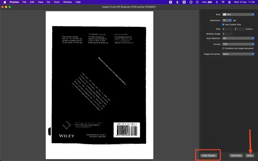This screenshot has height=161, width=258.
Task: Click the microphone icon in the menu bar
Action: (177, 2)
